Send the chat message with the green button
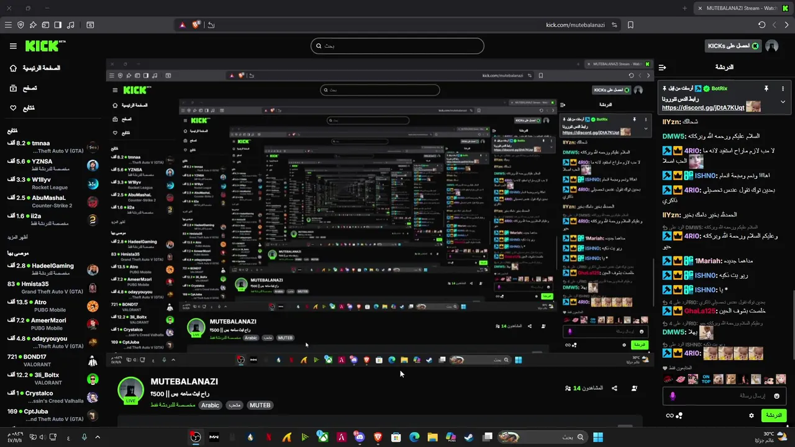 [x=773, y=415]
